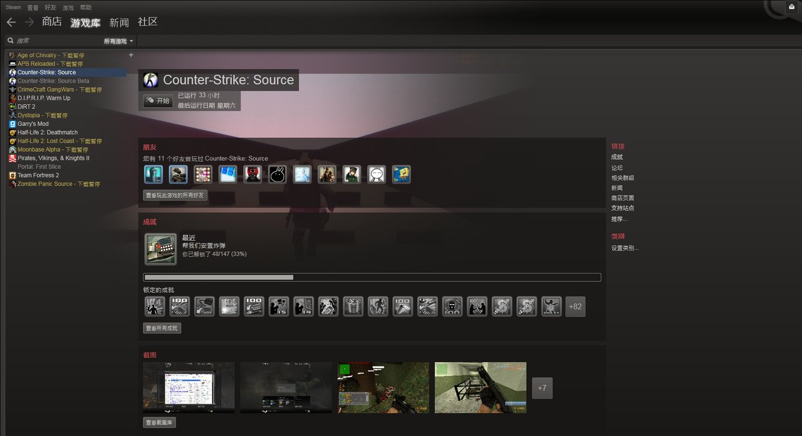Select the balaclava mask locked achievement
Image resolution: width=802 pixels, height=436 pixels.
tap(452, 306)
